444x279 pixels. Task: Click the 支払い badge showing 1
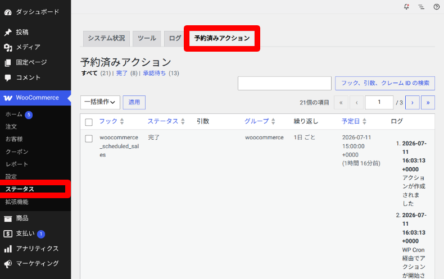pos(41,234)
